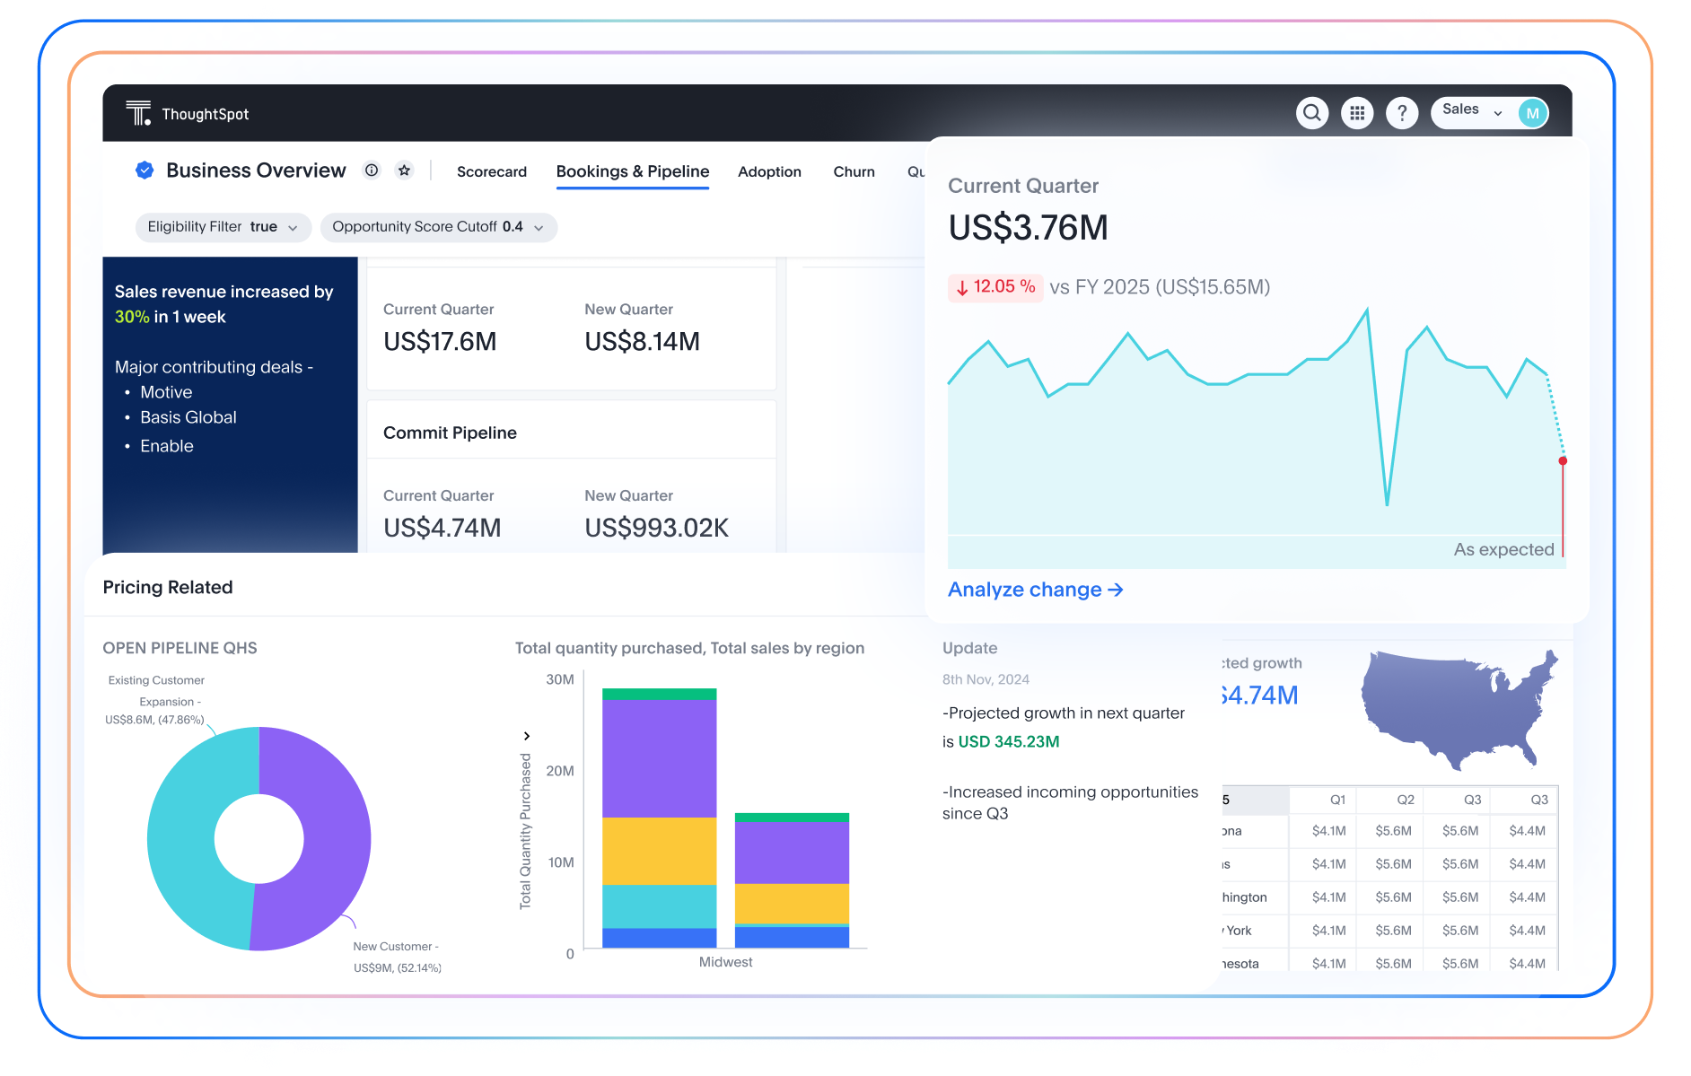The width and height of the screenshot is (1691, 1076).
Task: Expand the Opportunity Score Cutoff dropdown
Action: point(439,227)
